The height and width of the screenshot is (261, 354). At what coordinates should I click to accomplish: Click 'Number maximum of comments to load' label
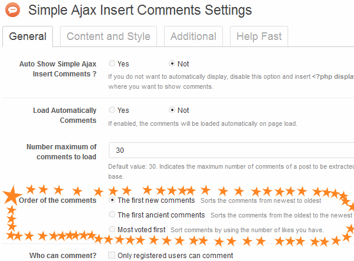pos(61,152)
